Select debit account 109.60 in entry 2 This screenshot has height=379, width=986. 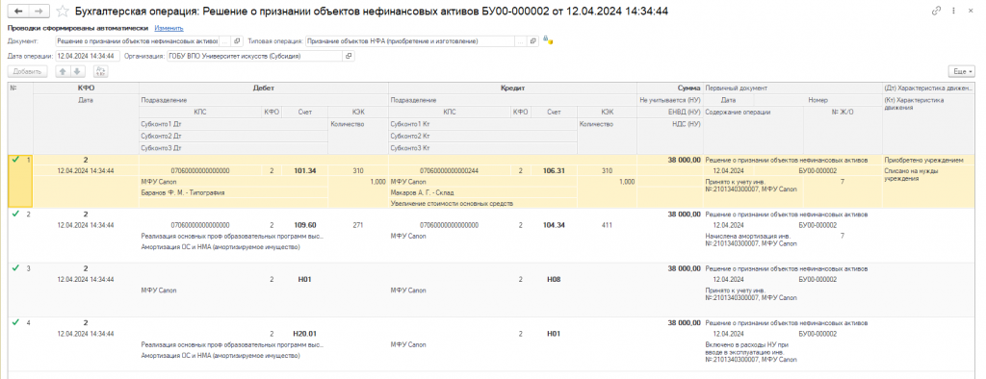[x=305, y=224]
